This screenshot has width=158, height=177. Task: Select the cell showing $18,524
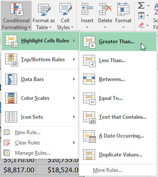[x=57, y=170]
